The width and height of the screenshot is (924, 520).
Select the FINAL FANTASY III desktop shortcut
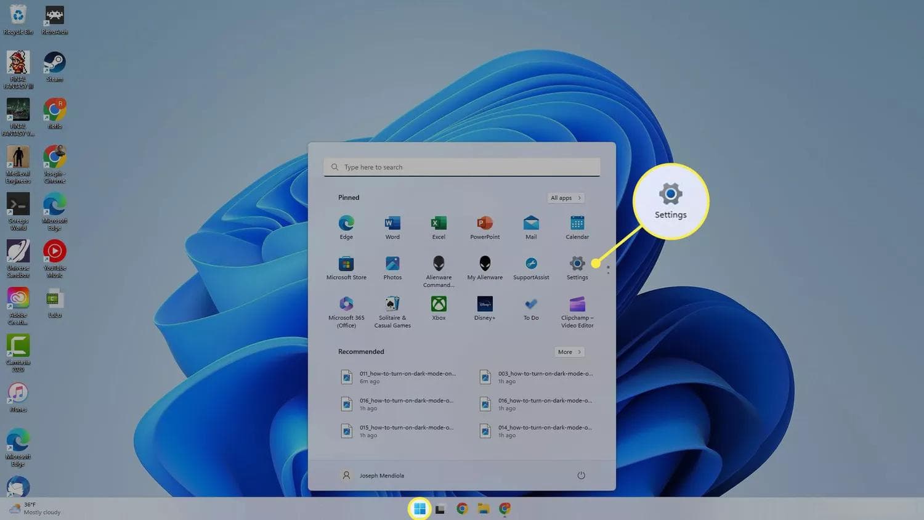[18, 70]
